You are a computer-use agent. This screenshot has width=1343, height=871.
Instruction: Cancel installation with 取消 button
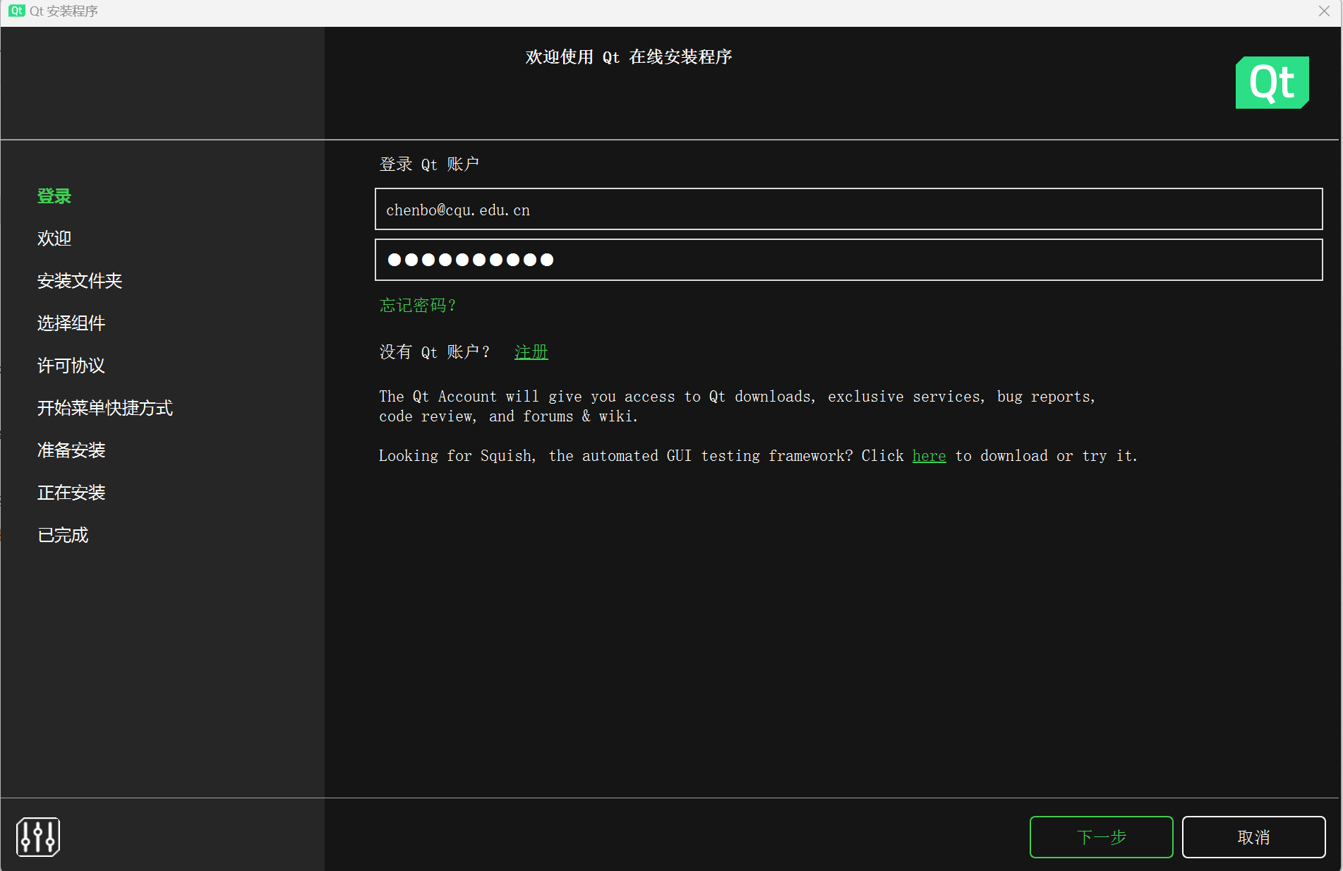click(x=1253, y=837)
